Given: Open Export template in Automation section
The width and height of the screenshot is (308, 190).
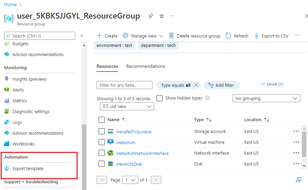Looking at the screenshot, I should click(x=28, y=168).
